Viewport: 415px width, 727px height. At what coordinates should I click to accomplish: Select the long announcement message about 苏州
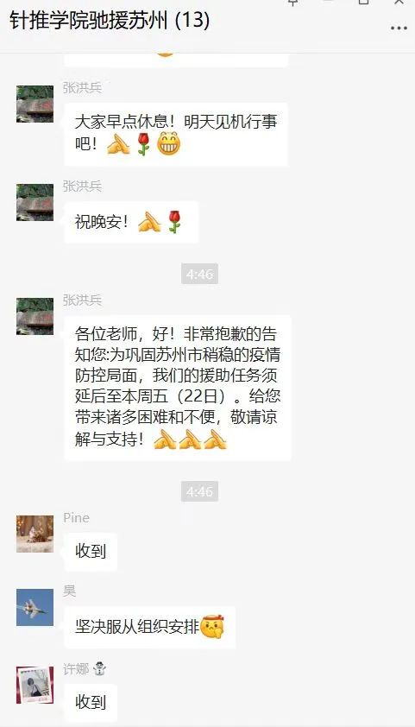pos(178,388)
